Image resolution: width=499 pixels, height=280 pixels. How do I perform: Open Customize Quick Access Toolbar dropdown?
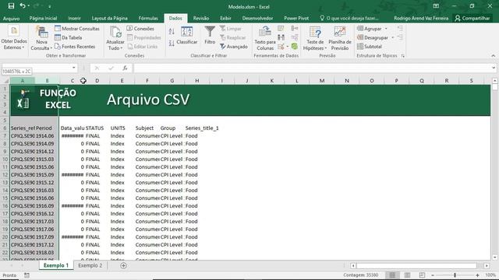[50, 6]
